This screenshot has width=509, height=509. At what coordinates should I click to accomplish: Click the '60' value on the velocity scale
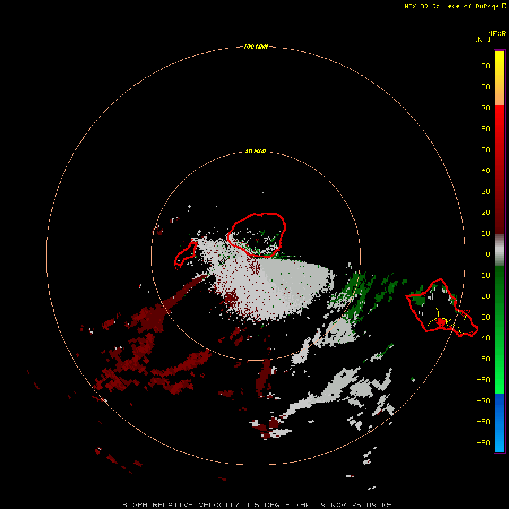click(x=486, y=128)
